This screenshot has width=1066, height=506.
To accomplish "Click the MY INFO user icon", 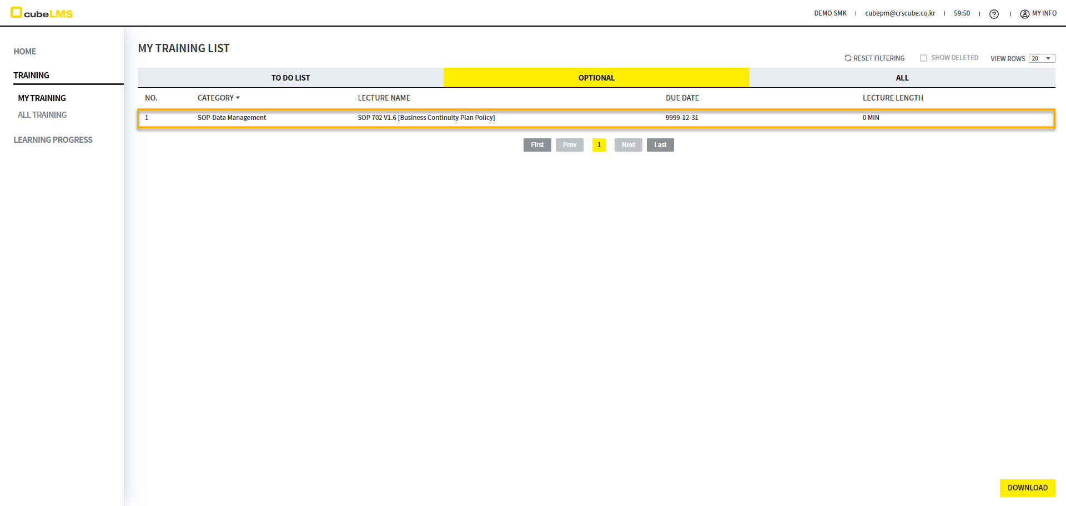I will tap(1024, 14).
